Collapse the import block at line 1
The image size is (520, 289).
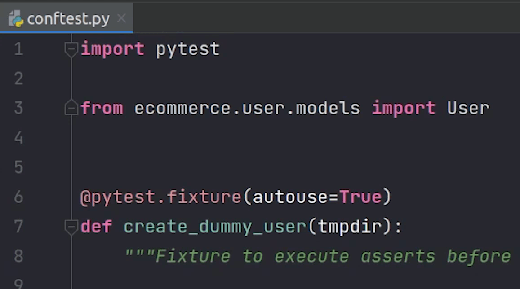[71, 49]
